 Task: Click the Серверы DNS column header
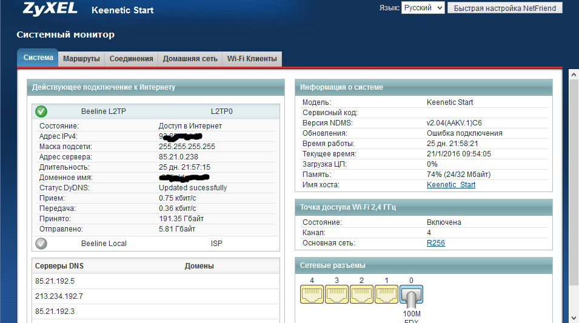pyautogui.click(x=59, y=266)
